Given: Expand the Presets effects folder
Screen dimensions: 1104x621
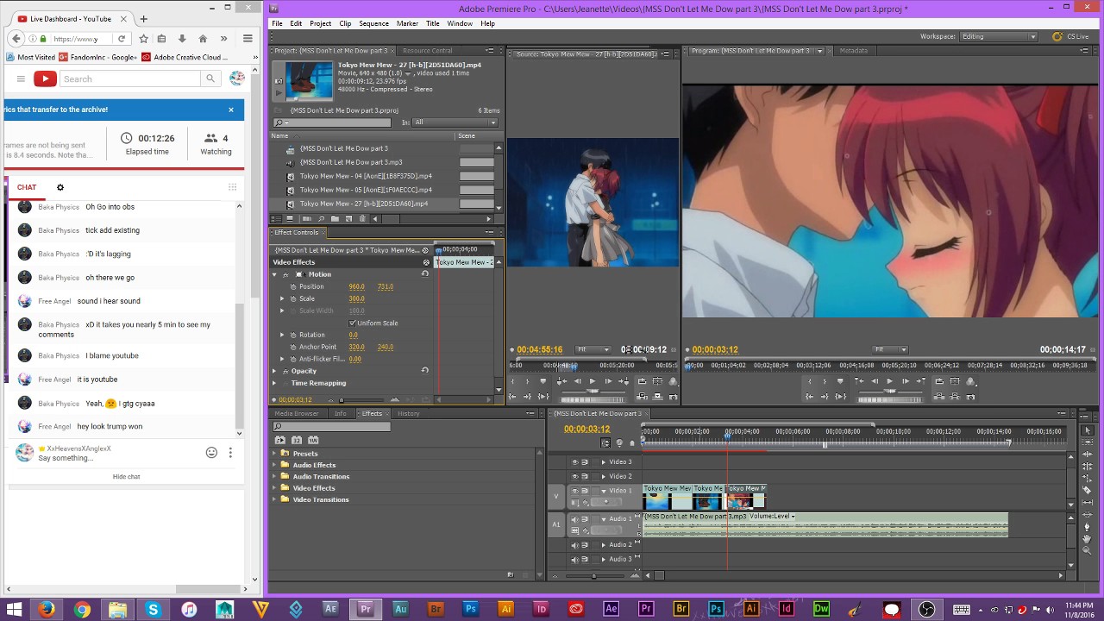Looking at the screenshot, I should [x=275, y=454].
